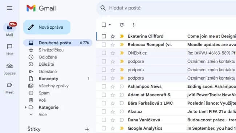236x133 pixels.
Task: Star the Rebecca Romppel email
Action: (x=113, y=45)
